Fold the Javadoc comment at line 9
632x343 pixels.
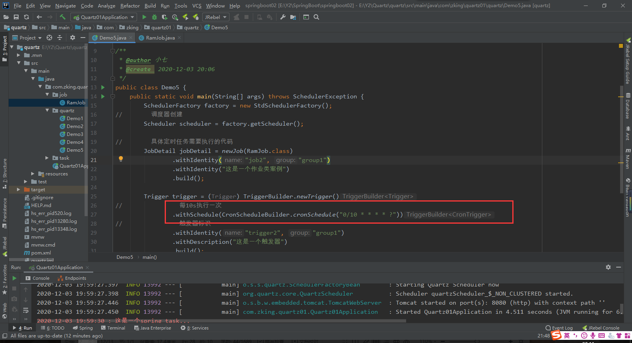[x=113, y=51]
